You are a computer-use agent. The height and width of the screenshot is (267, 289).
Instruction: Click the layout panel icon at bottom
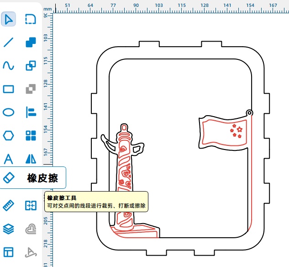(9, 252)
